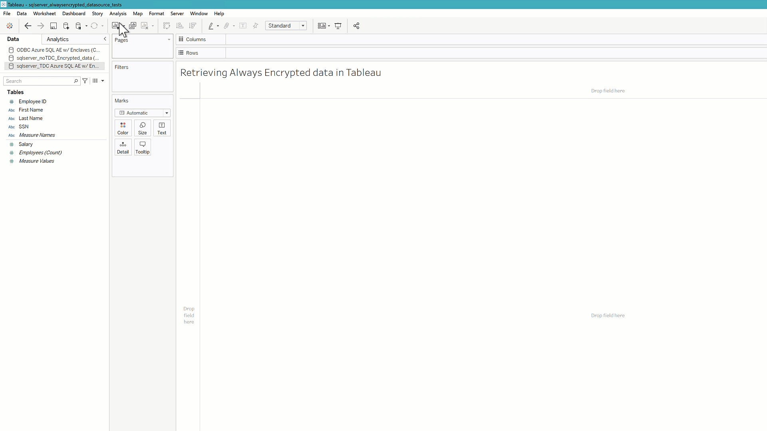Select the Employee ID field
This screenshot has width=767, height=431.
point(32,101)
